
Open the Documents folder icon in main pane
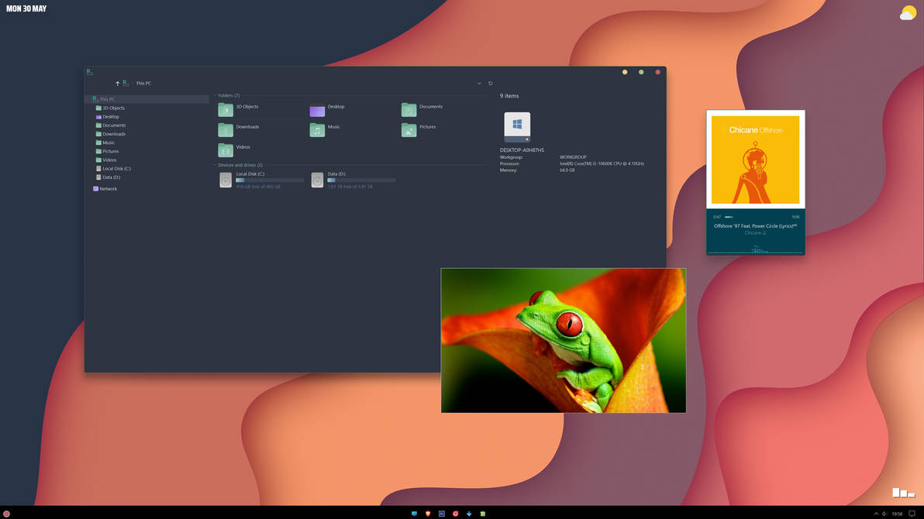point(409,109)
